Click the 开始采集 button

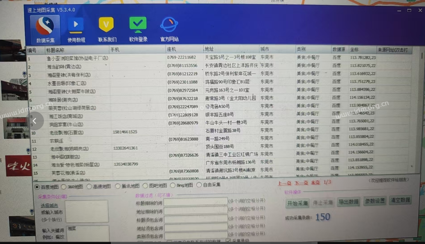point(298,203)
